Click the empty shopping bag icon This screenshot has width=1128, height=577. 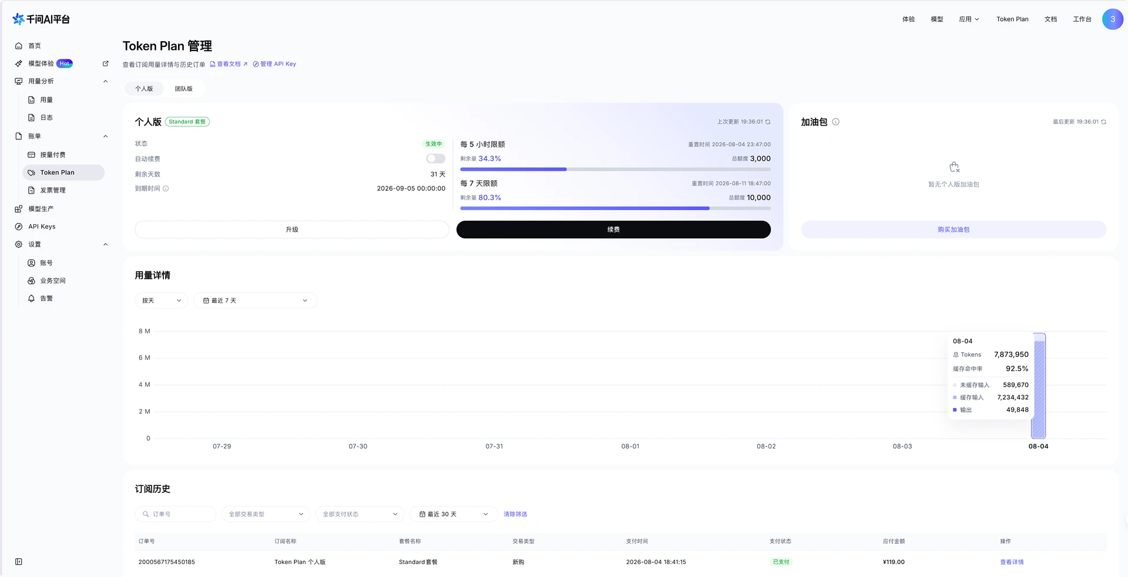coord(954,167)
